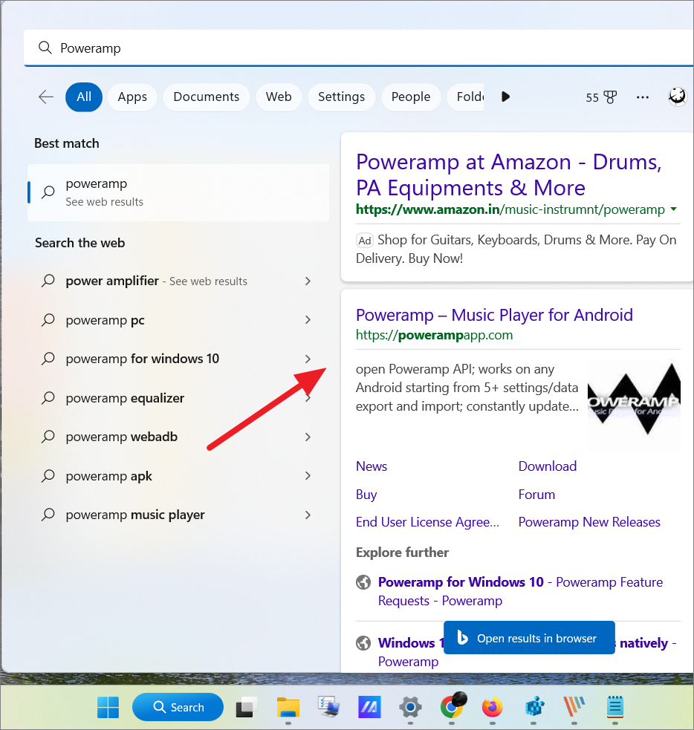Open Poweramp New Releases link
Image resolution: width=694 pixels, height=730 pixels.
589,522
